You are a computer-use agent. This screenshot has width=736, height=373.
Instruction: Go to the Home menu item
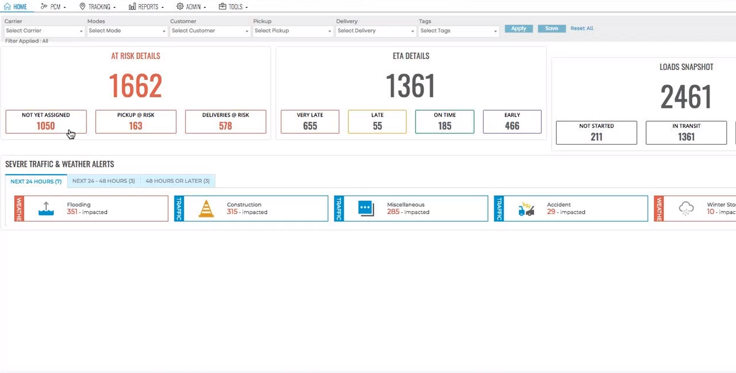point(15,7)
